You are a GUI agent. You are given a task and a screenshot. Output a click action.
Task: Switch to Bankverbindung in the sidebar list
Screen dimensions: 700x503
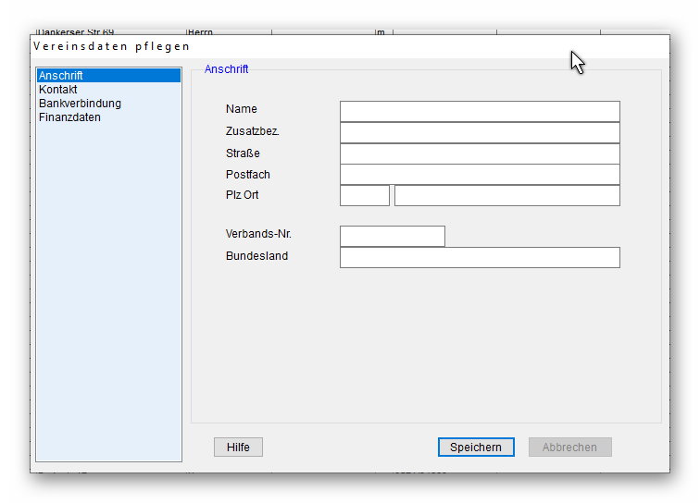[80, 104]
